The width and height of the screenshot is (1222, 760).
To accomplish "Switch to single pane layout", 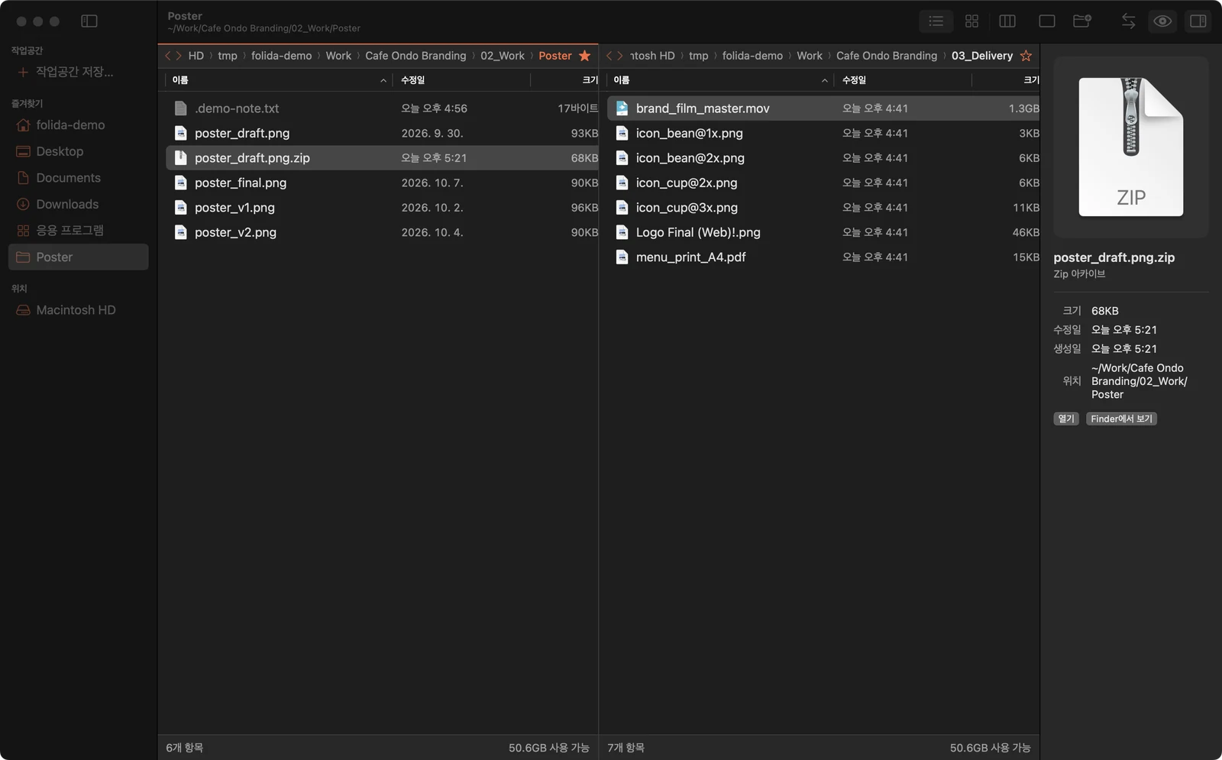I will point(1047,21).
